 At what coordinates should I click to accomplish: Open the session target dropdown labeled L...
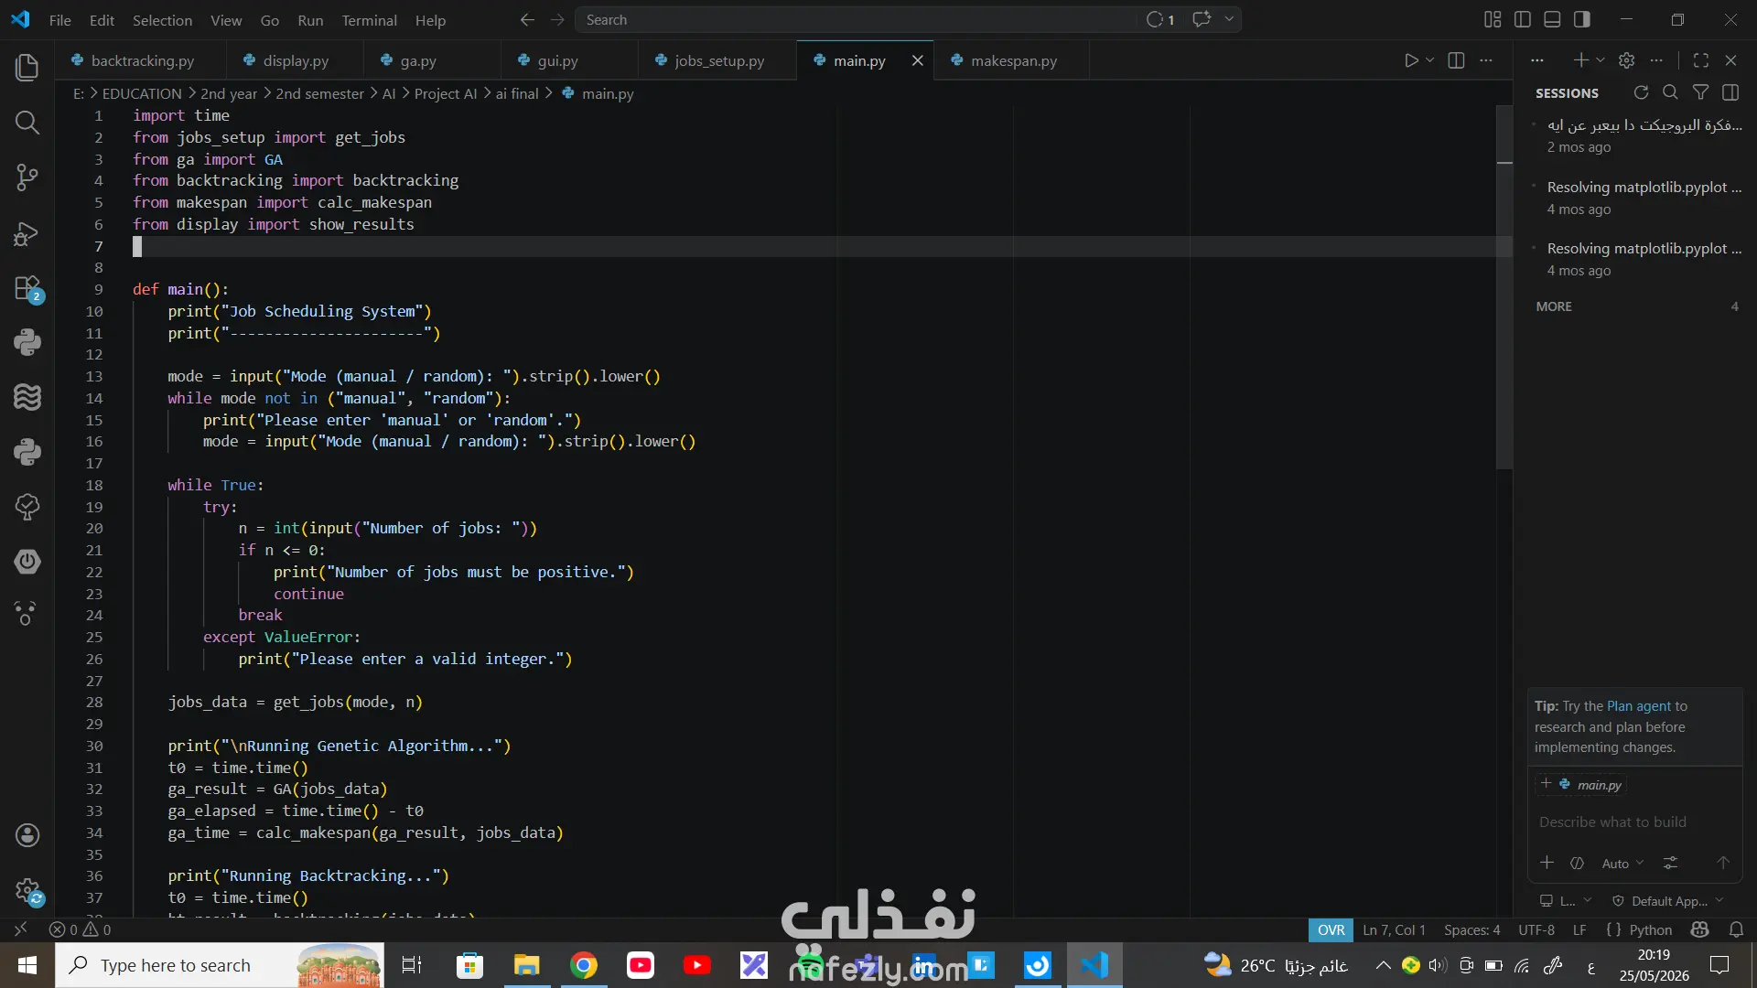tap(1566, 901)
